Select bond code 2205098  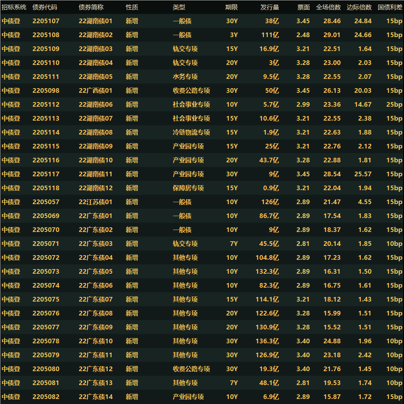(46, 90)
